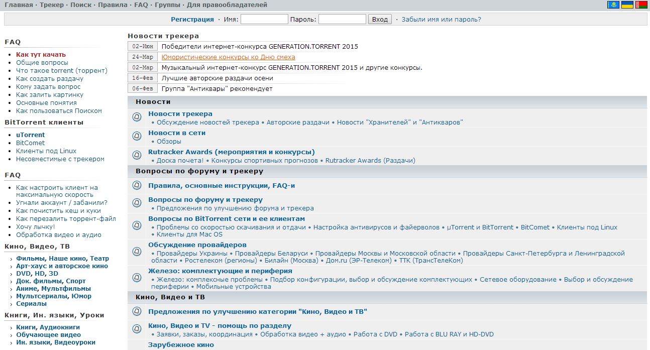Image resolution: width=650 pixels, height=350 pixels.
Task: Open Сетевое оборудование subforum
Action: [518, 279]
